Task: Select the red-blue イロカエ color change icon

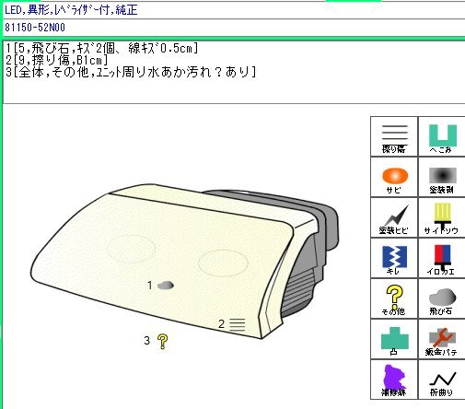Action: coord(442,259)
